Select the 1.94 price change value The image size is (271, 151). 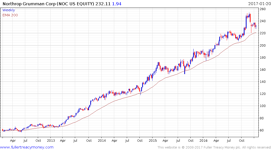[x=117, y=4]
